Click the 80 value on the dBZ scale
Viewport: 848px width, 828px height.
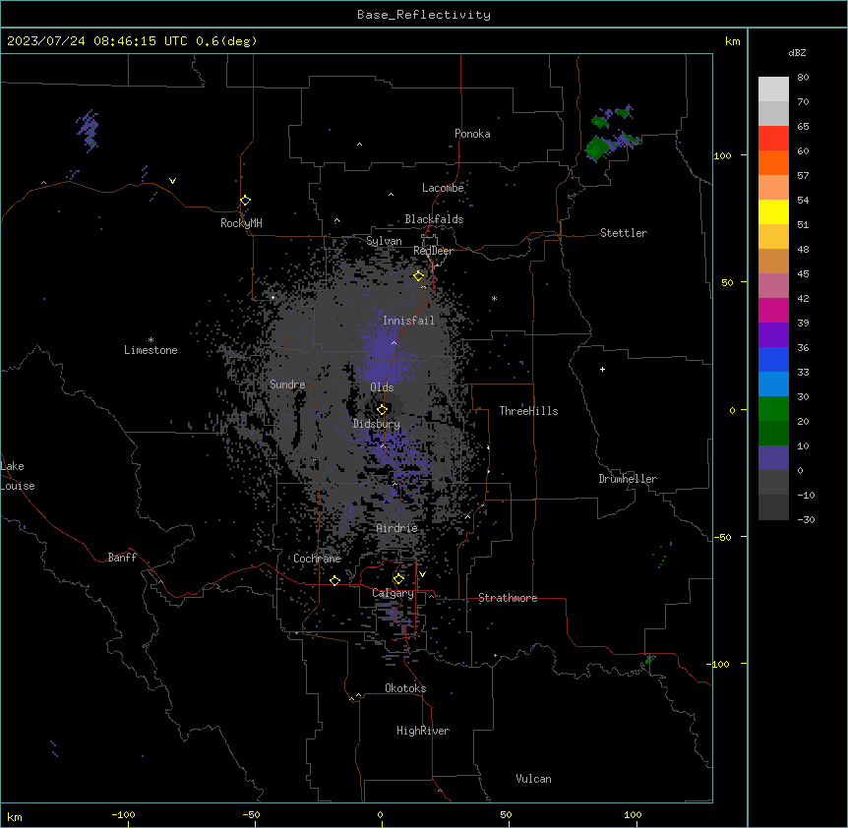click(803, 78)
